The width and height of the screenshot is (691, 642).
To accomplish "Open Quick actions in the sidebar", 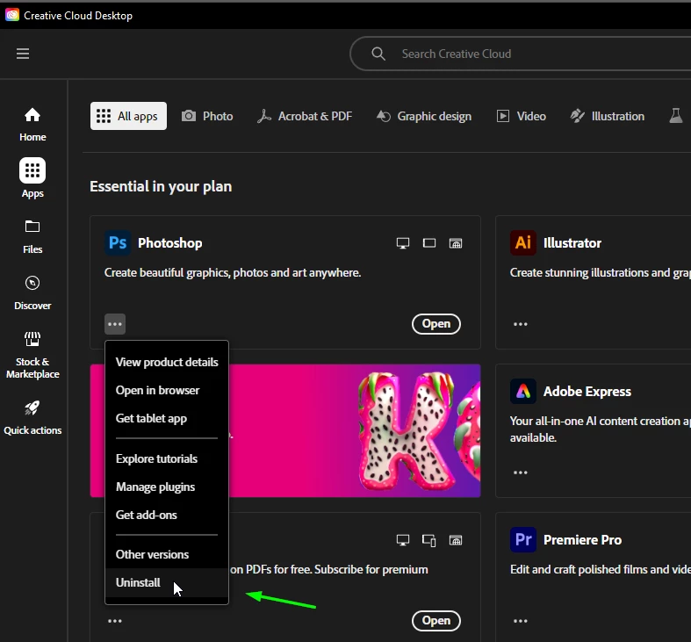I will point(32,418).
